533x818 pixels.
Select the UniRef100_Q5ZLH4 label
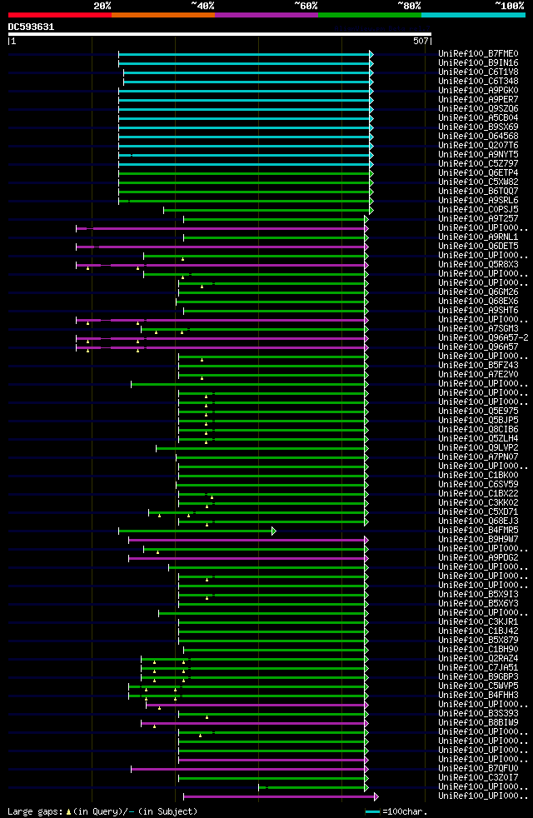pos(478,439)
